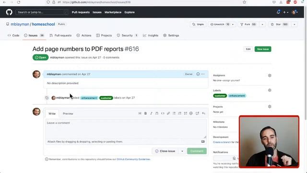Click the customer label in sidebar

[220, 96]
